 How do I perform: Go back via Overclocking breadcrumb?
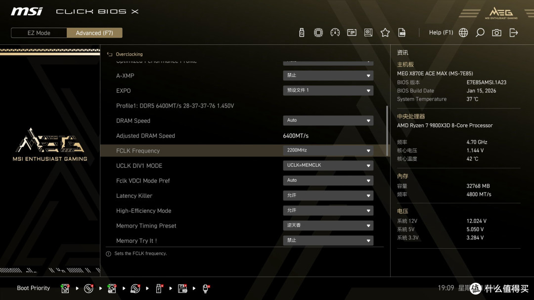coord(129,54)
